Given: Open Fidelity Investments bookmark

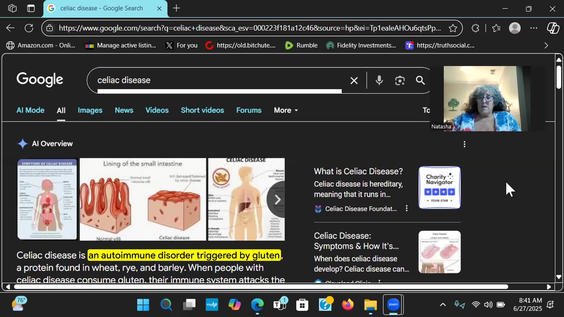Looking at the screenshot, I should click(x=361, y=45).
